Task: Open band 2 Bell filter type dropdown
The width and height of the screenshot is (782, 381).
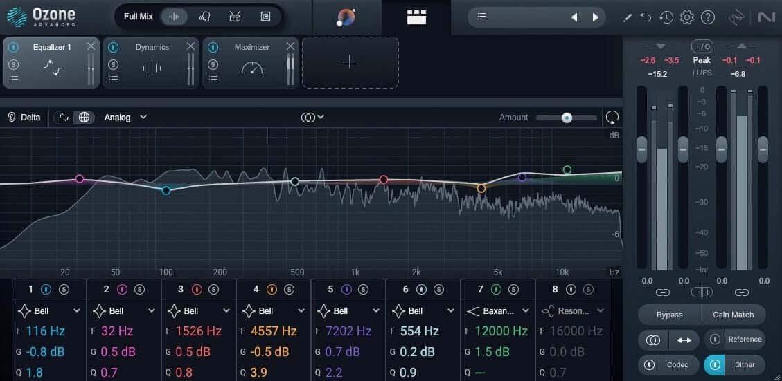Action: (124, 310)
